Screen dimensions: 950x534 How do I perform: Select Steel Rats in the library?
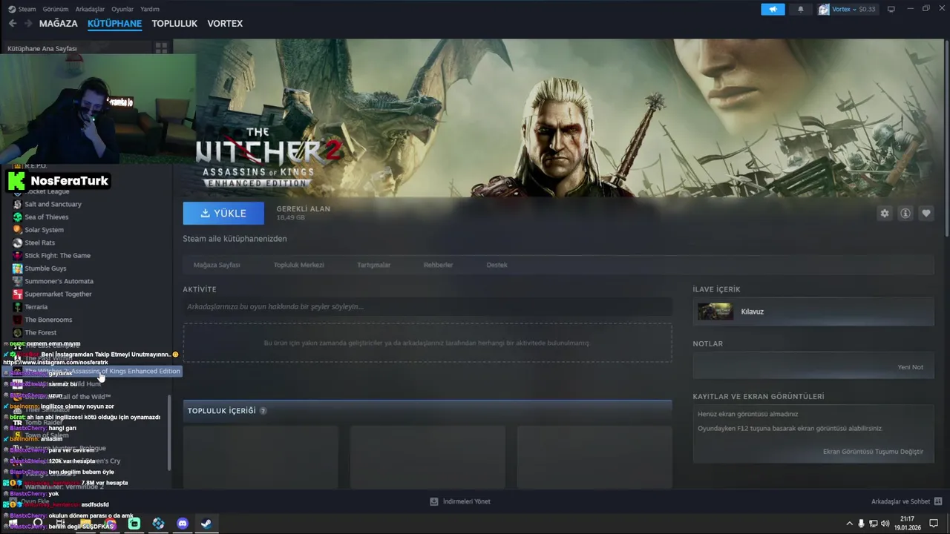[39, 243]
